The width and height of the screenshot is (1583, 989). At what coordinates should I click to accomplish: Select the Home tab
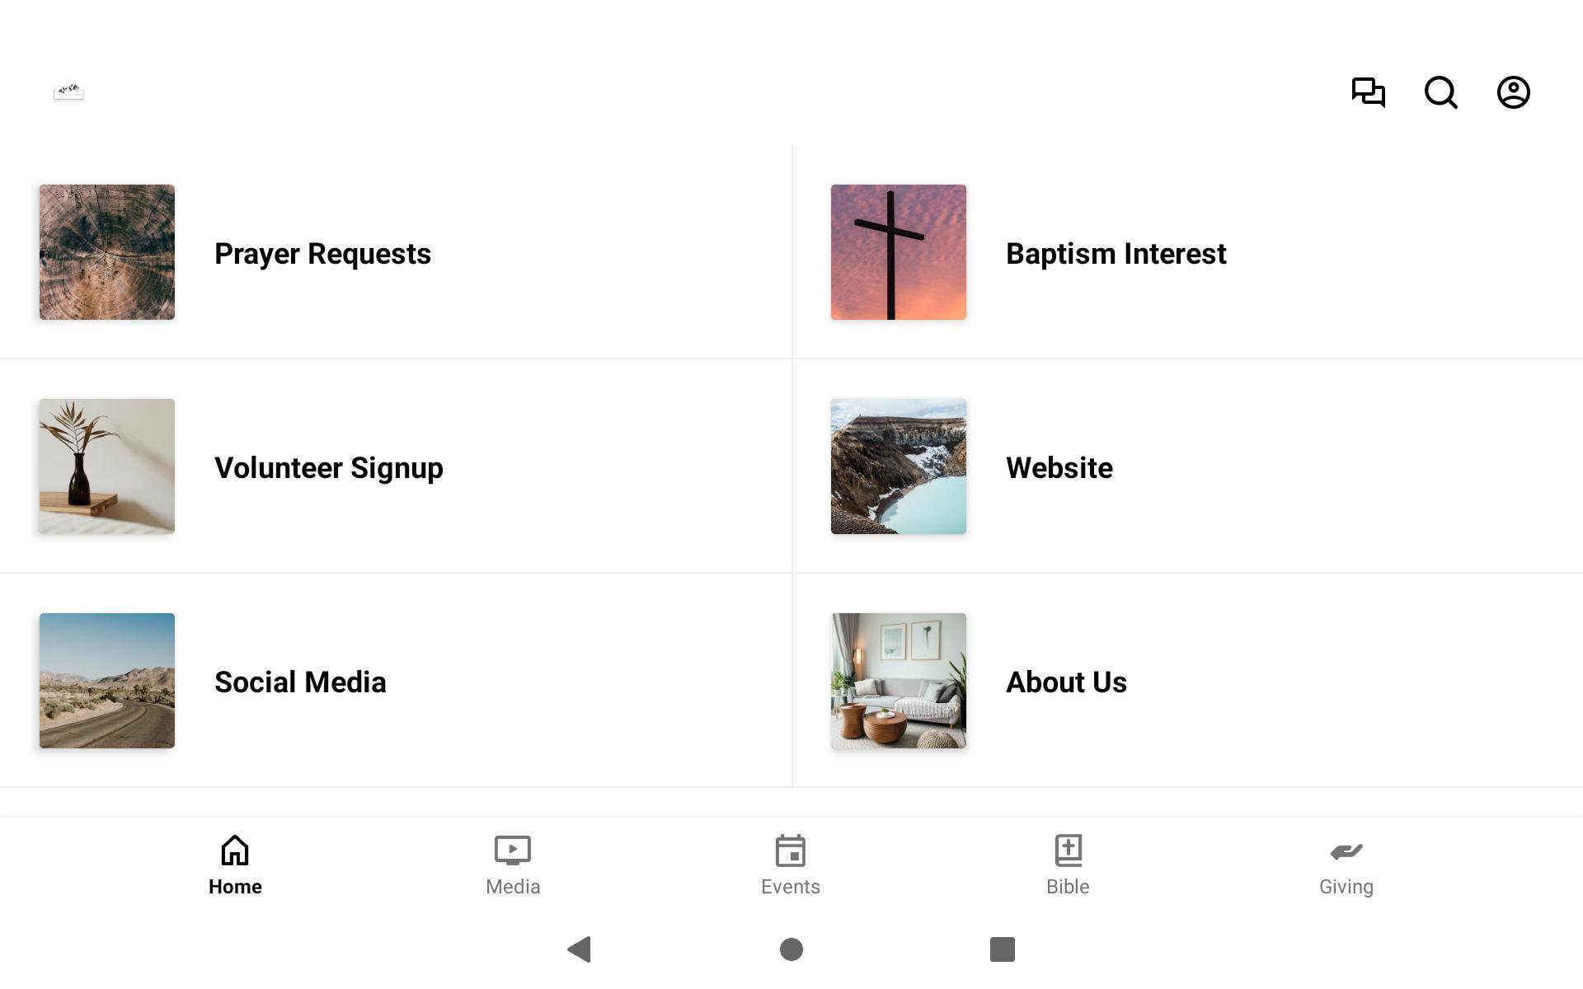pyautogui.click(x=235, y=865)
